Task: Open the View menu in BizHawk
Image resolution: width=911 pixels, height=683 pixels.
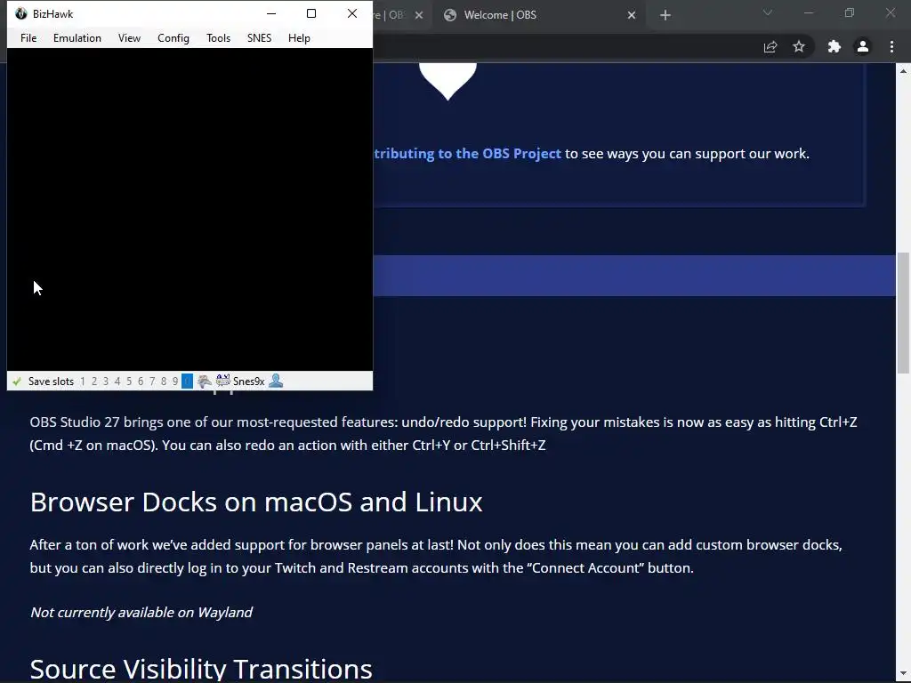Action: (x=129, y=37)
